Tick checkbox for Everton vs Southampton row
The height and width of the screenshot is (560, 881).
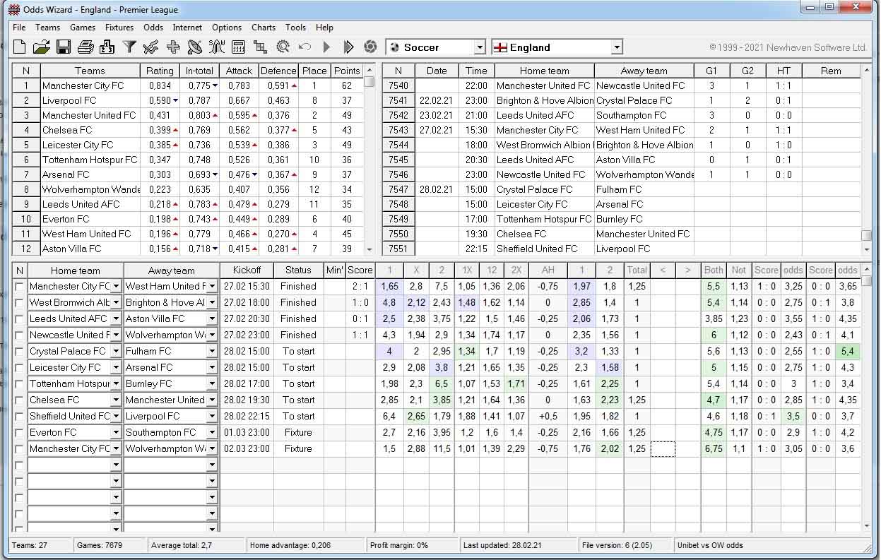tap(20, 433)
